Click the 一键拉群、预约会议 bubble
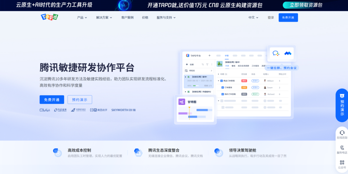The height and width of the screenshot is (174, 348). point(282,68)
